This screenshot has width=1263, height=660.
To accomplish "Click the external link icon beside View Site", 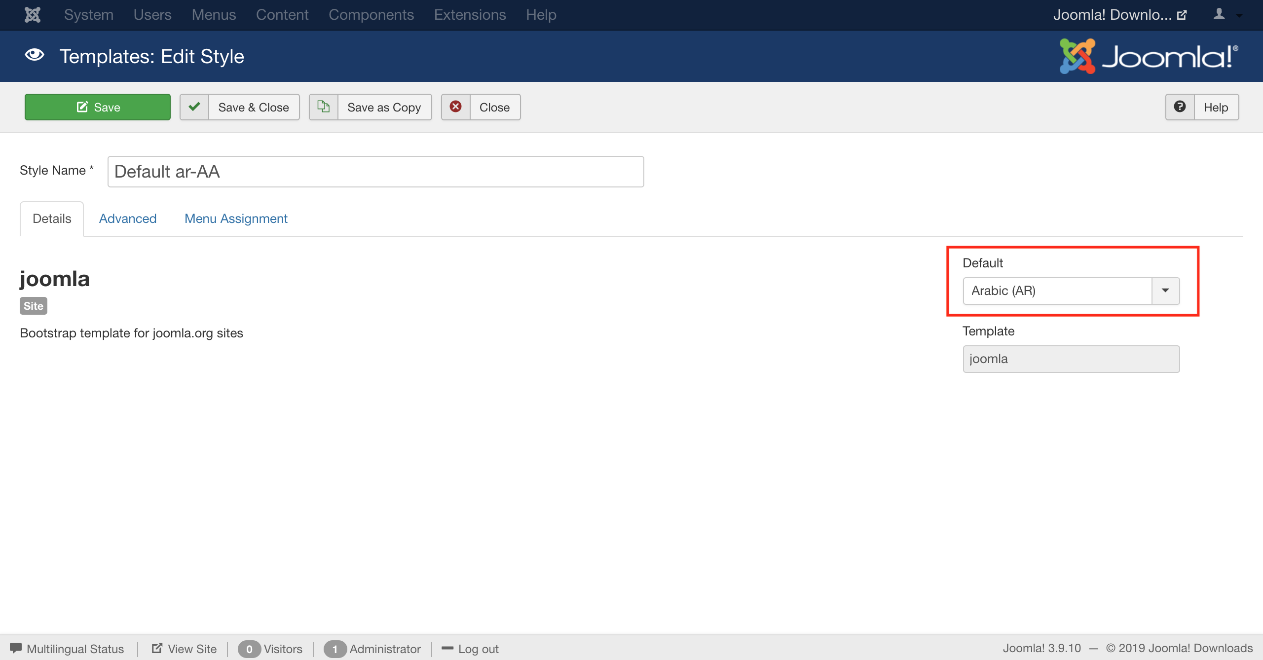I will pos(157,648).
